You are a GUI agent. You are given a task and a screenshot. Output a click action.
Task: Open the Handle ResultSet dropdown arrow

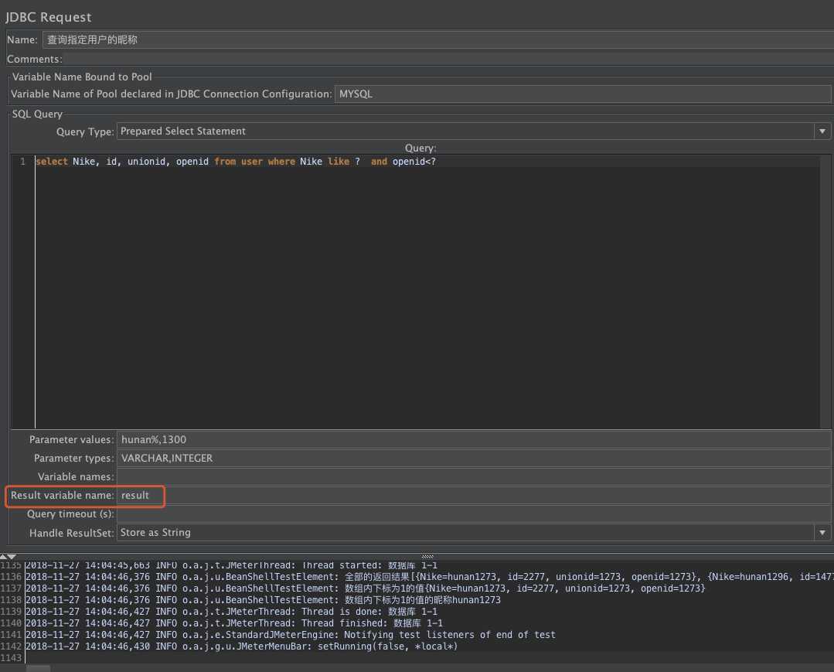(x=822, y=533)
